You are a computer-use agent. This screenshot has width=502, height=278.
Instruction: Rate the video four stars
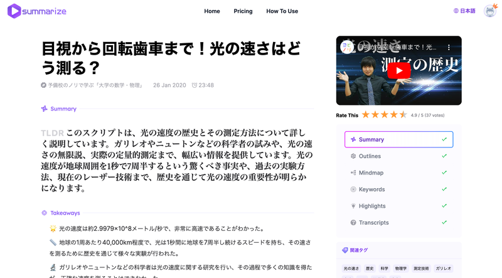(x=394, y=115)
